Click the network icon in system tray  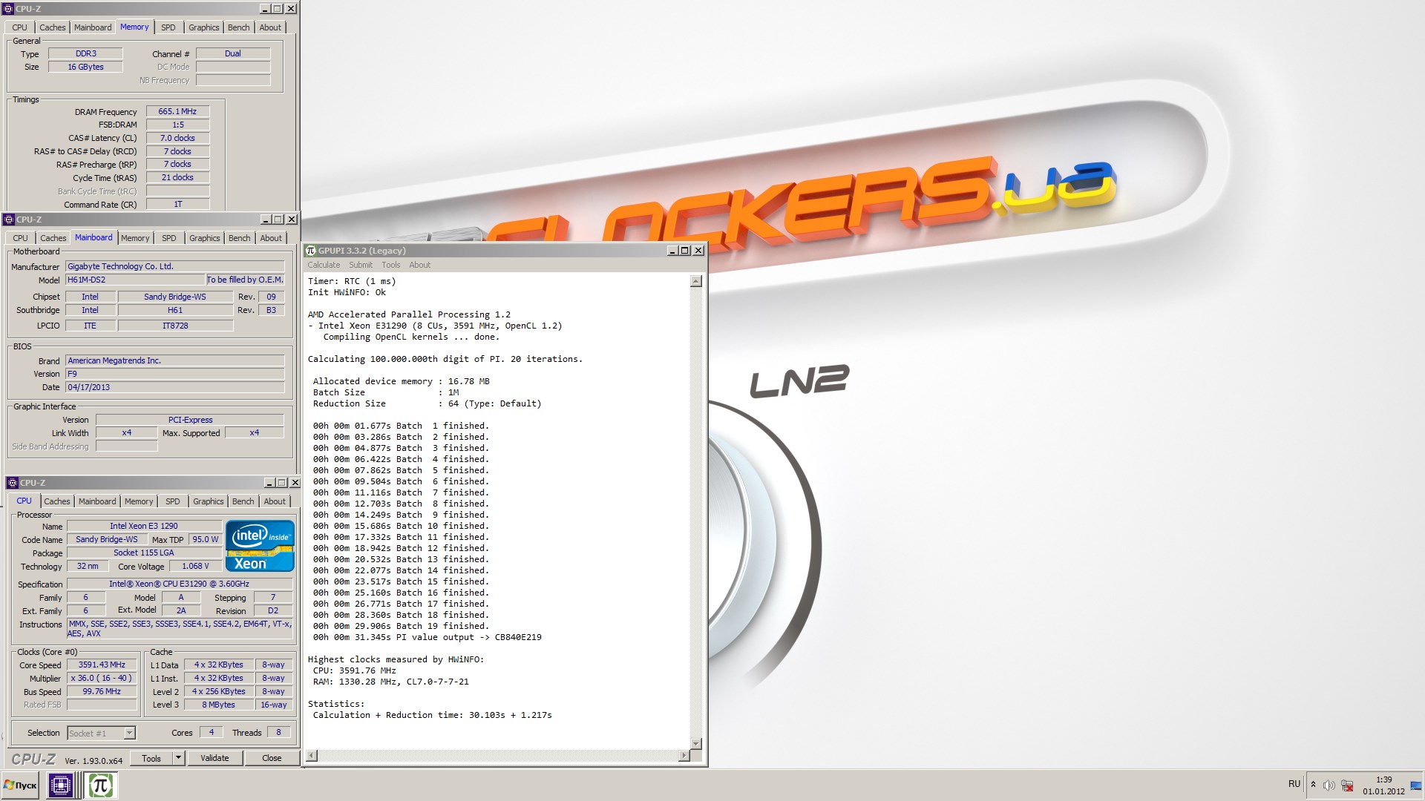click(x=1347, y=785)
